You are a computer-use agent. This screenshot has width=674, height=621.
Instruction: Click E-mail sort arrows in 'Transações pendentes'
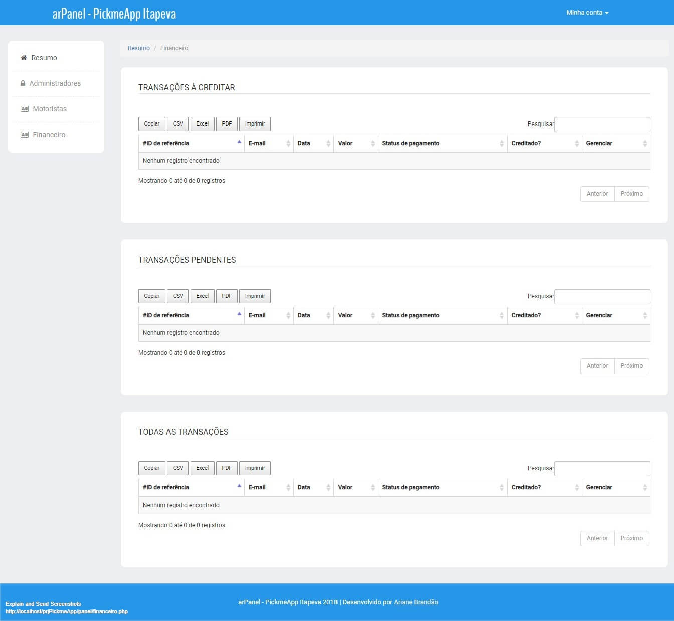coord(288,316)
